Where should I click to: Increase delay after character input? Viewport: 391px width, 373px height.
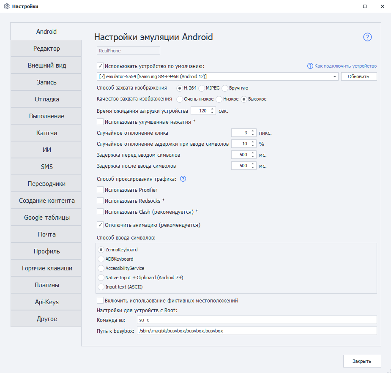253,164
